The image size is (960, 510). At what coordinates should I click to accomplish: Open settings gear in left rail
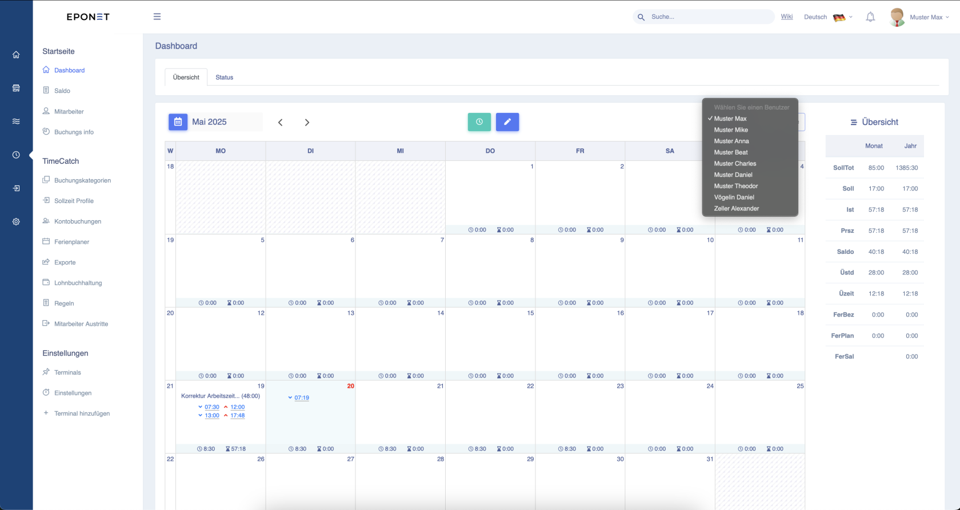(x=16, y=221)
